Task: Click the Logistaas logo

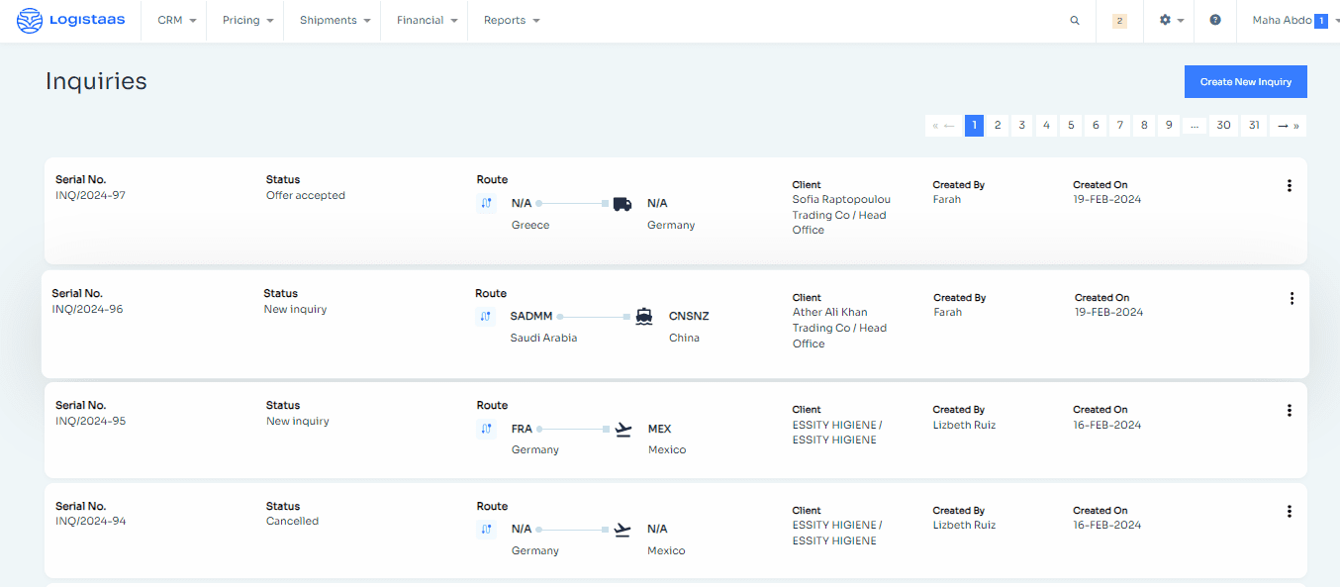Action: [71, 21]
